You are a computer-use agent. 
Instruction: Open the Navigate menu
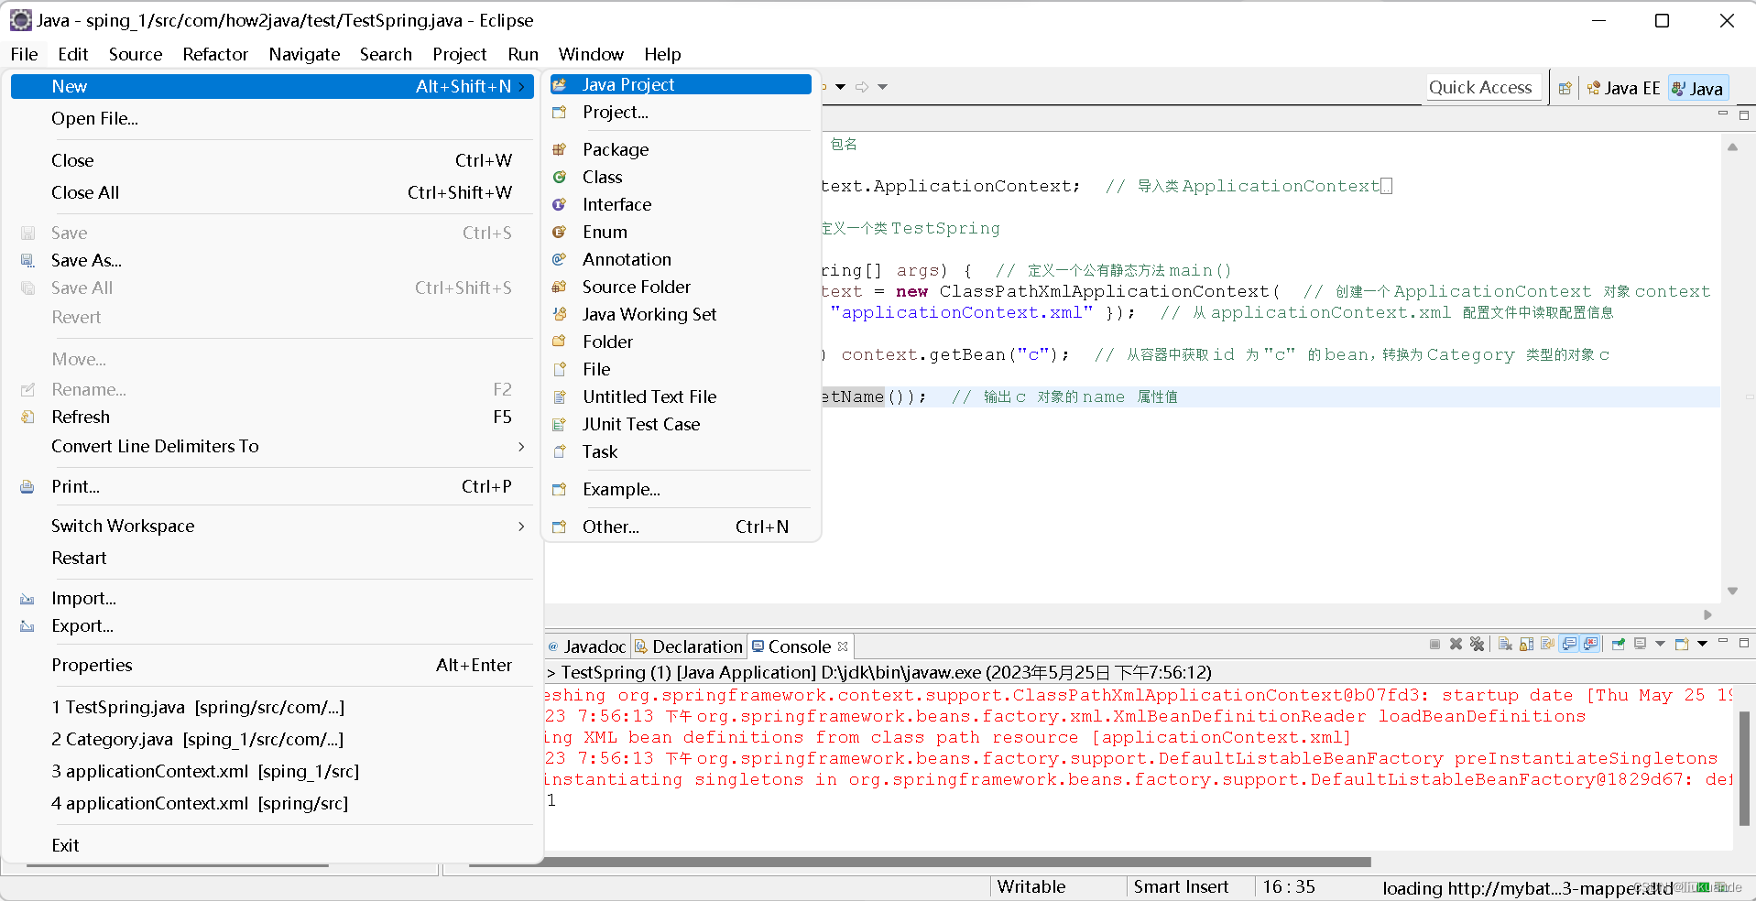coord(304,54)
